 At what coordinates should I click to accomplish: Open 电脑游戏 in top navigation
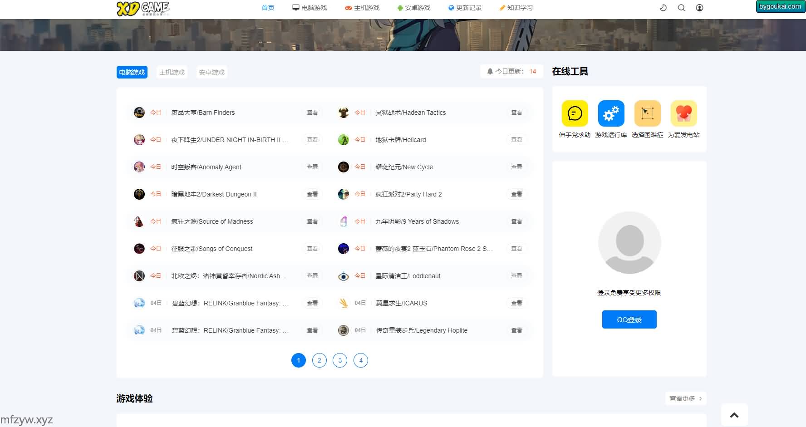[x=310, y=8]
